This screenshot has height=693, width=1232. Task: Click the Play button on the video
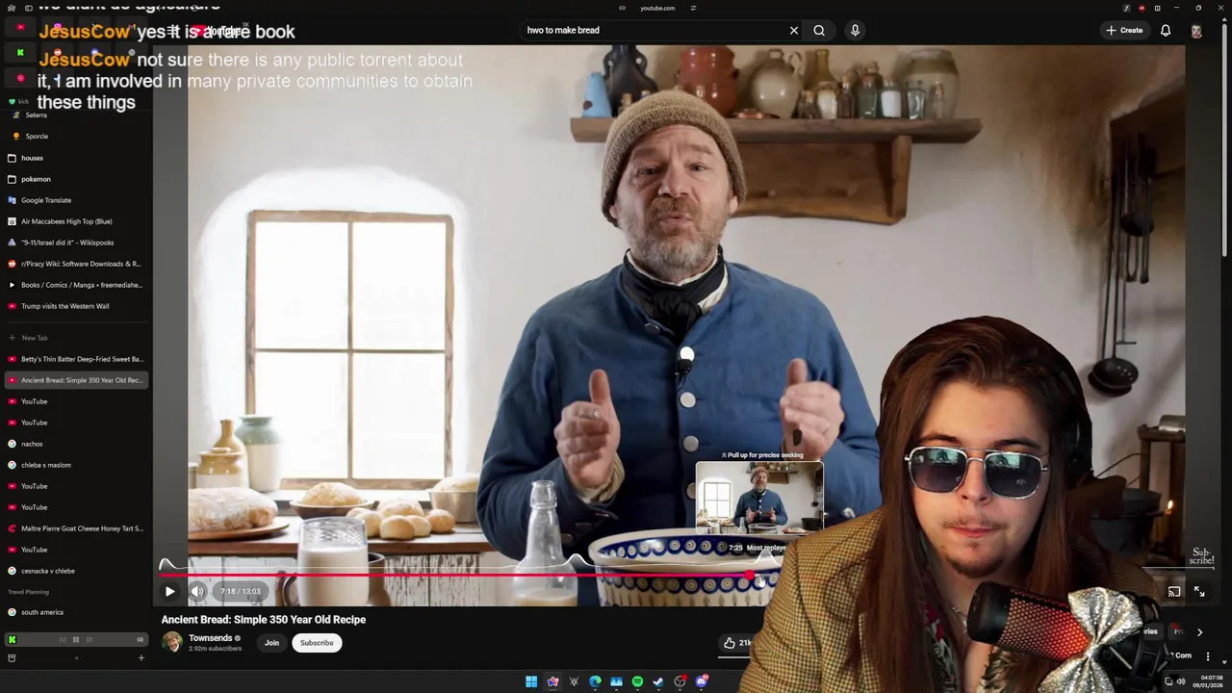tap(169, 591)
